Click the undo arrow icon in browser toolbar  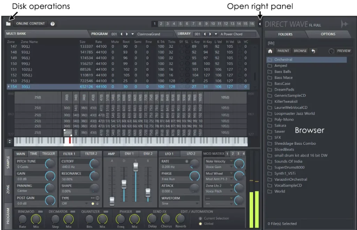313,51
